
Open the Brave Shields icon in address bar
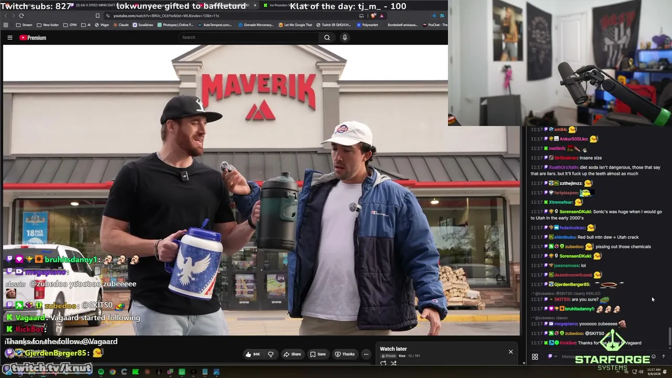pyautogui.click(x=373, y=16)
